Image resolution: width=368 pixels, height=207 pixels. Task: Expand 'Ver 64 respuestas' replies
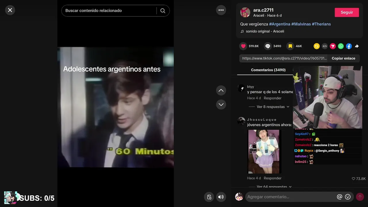click(x=274, y=187)
